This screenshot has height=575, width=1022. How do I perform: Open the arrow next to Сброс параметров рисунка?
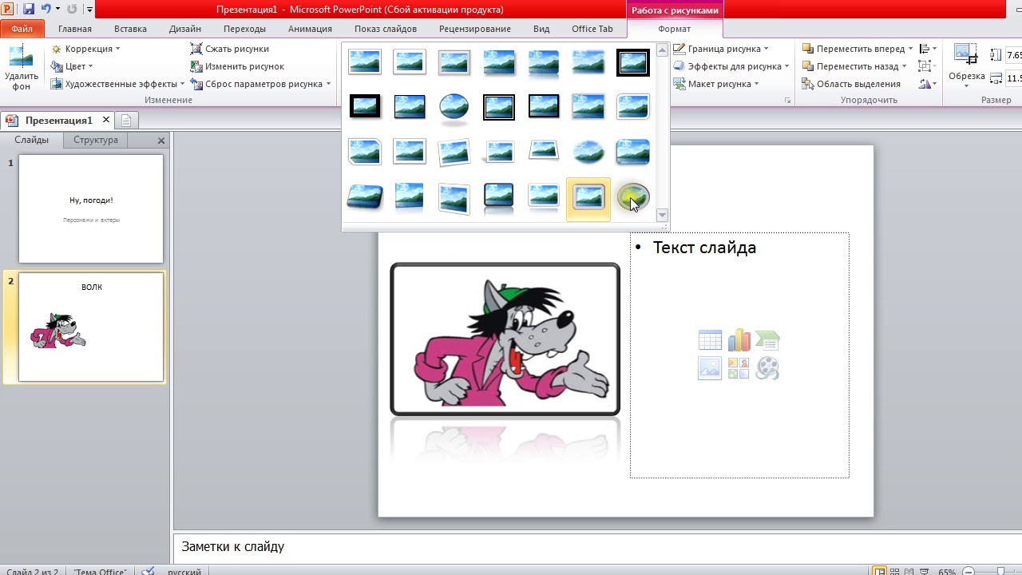(x=328, y=84)
